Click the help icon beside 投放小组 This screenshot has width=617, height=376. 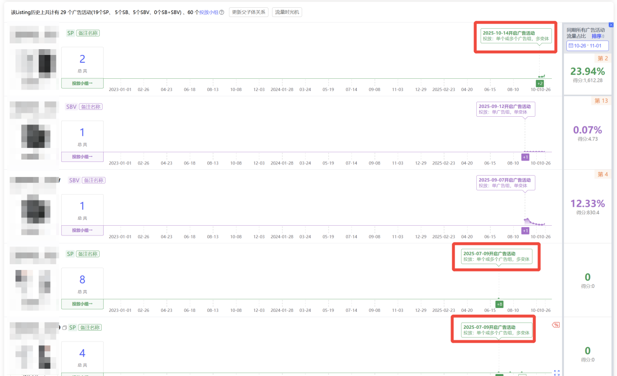222,12
